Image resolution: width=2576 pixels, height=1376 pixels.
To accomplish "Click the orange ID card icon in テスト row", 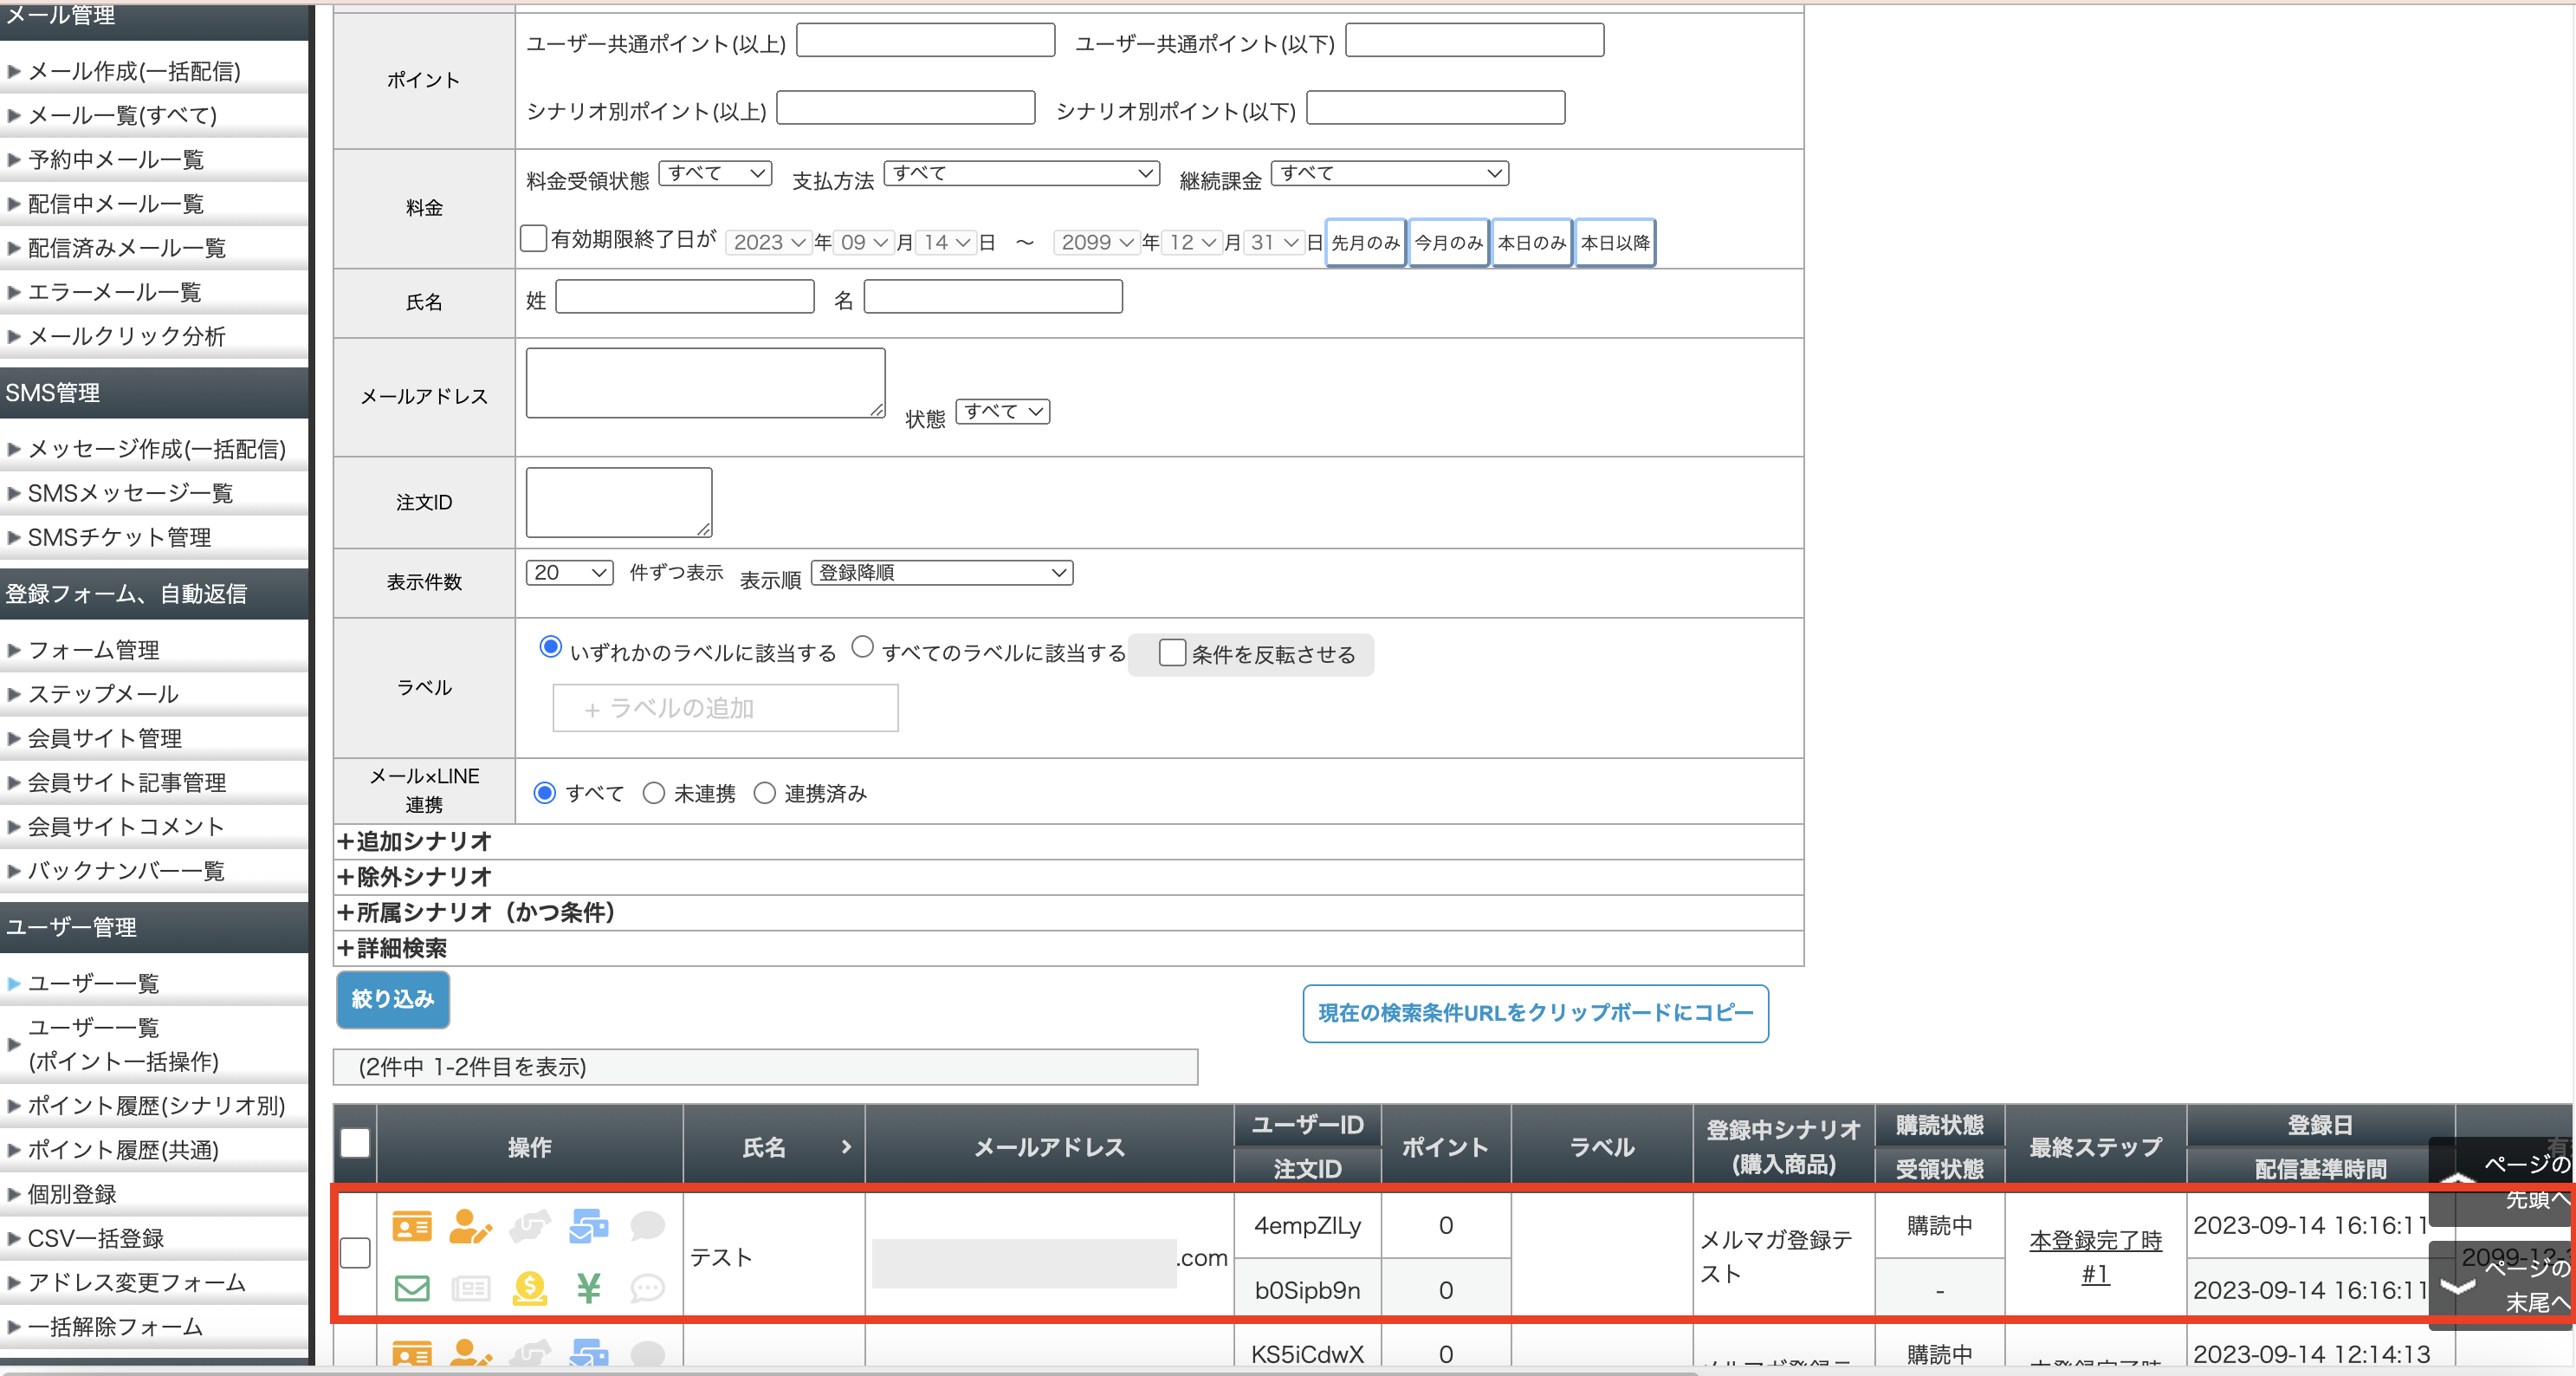I will tap(411, 1225).
